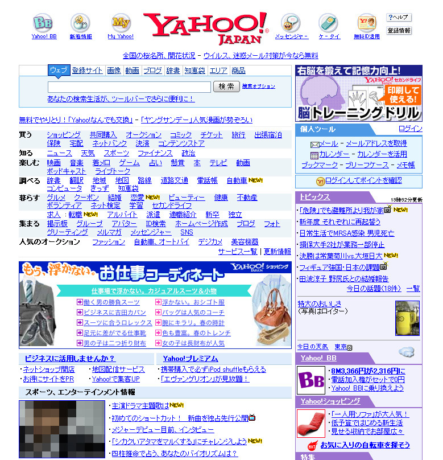The height and width of the screenshot is (460, 443).
Task: Open お気に入りの自転車を探そう link
Action: 365,445
